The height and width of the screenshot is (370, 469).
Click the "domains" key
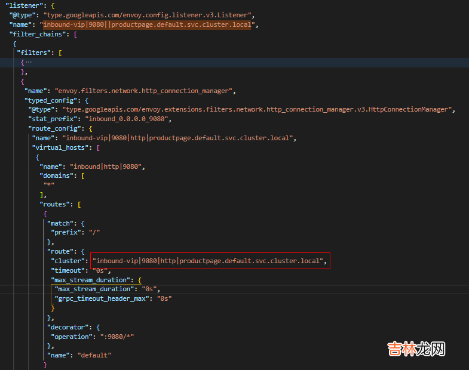58,176
